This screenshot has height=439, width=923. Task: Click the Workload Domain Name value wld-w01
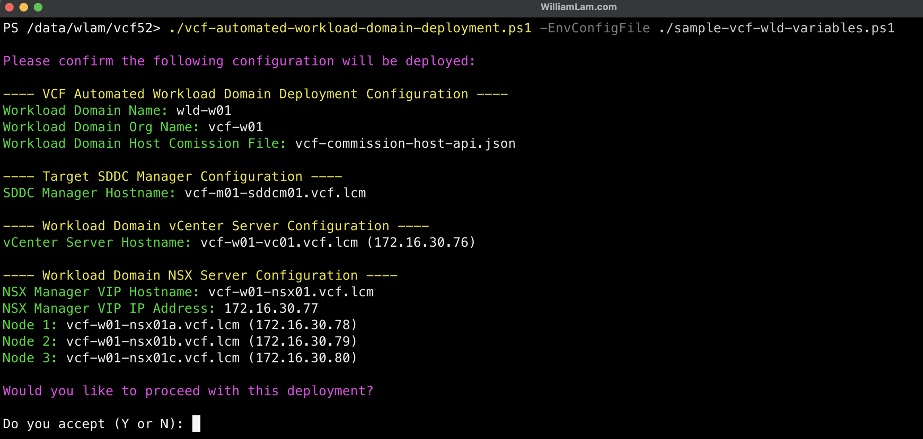204,111
